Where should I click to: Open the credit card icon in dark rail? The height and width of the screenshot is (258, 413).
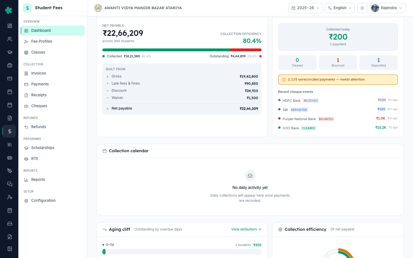[10, 79]
